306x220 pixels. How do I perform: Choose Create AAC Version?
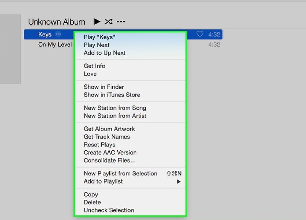tap(130, 152)
